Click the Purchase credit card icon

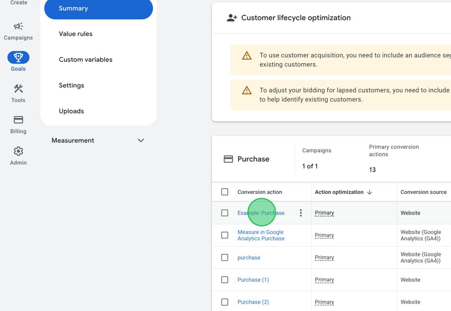click(x=228, y=159)
